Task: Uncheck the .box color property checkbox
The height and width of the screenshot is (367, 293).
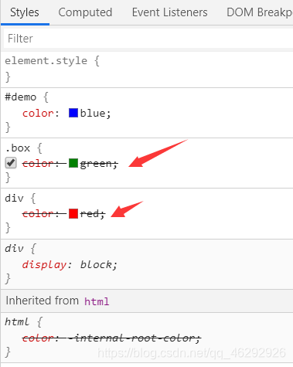Action: [x=11, y=163]
